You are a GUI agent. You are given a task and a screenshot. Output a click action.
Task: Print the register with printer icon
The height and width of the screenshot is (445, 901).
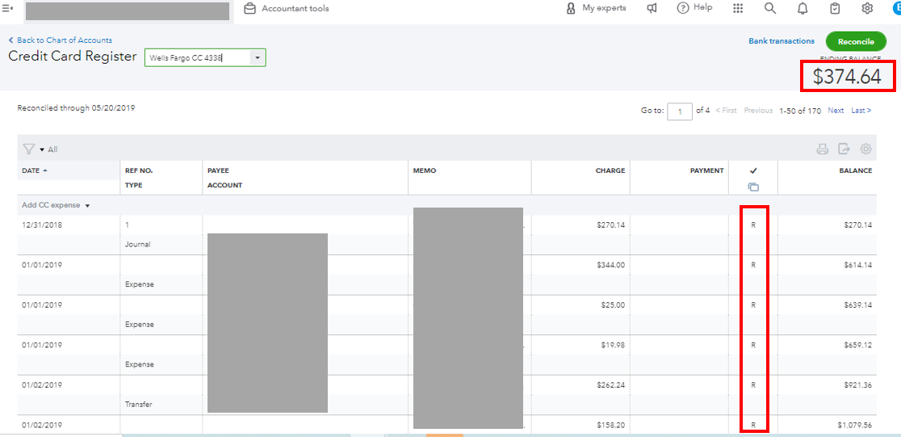[x=822, y=149]
